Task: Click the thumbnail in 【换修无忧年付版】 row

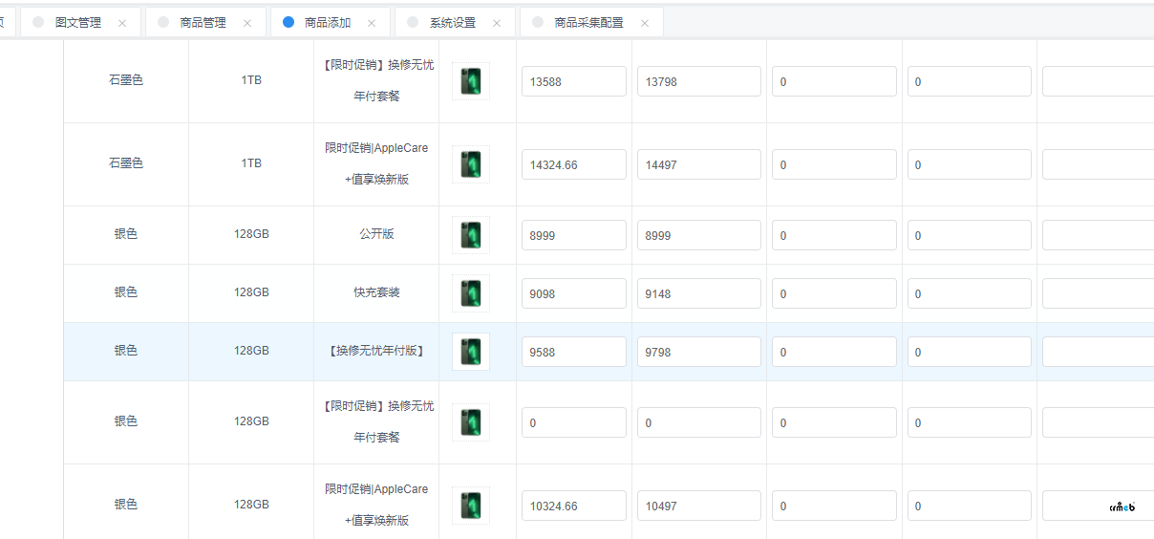Action: click(471, 352)
